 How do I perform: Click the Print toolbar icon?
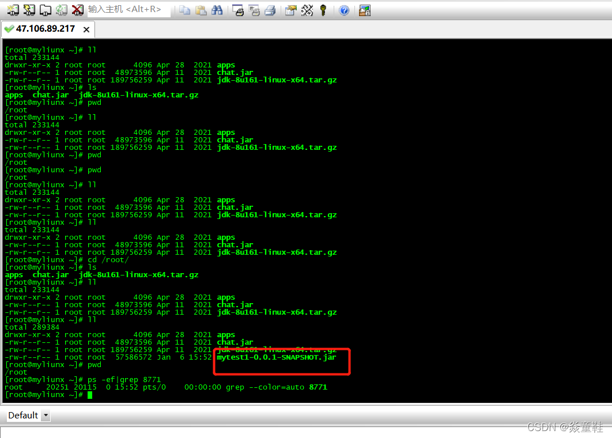270,10
